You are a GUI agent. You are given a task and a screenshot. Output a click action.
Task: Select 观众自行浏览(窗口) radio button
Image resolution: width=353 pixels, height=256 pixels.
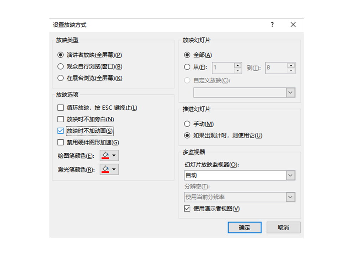point(60,66)
